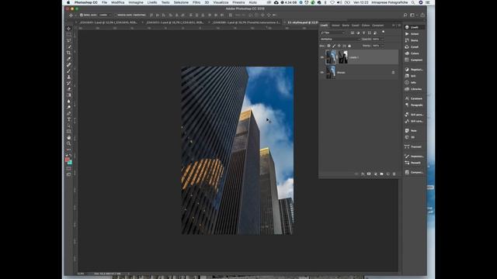Open the Riemp fill value dropdown arrow
This screenshot has height=279, width=497.
[x=382, y=46]
